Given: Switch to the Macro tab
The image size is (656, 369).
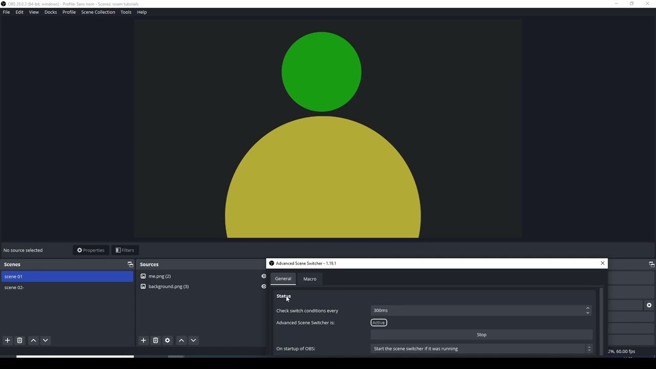Looking at the screenshot, I should [310, 279].
